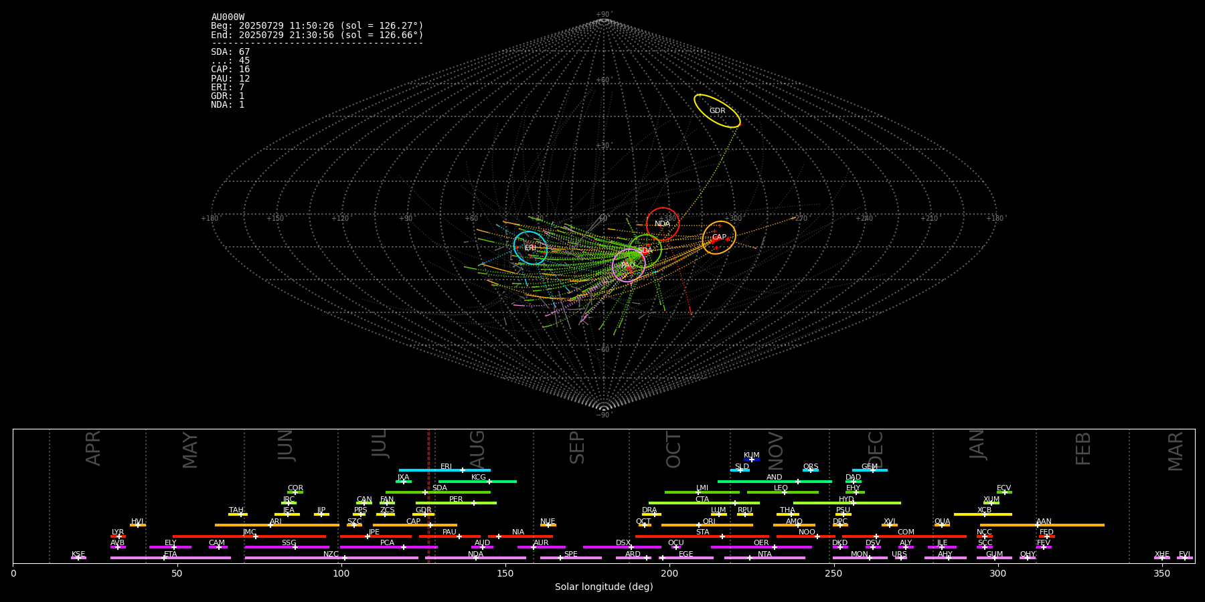The height and width of the screenshot is (602, 1205).
Task: Select the AUR shower bar label
Action: tap(541, 543)
